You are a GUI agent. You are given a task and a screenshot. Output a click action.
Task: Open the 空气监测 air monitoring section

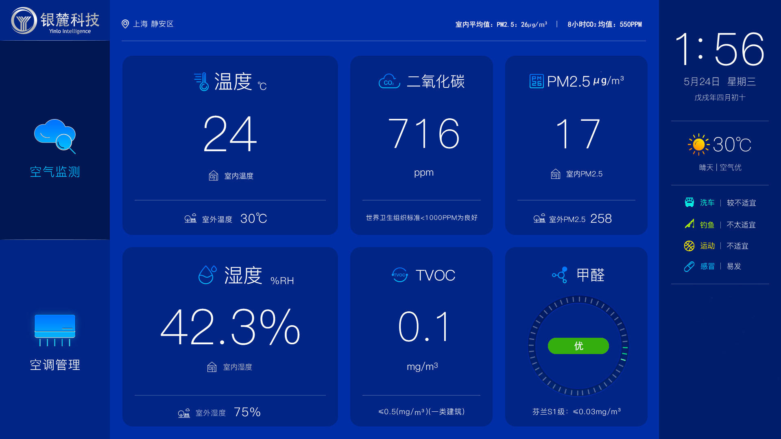pos(55,140)
